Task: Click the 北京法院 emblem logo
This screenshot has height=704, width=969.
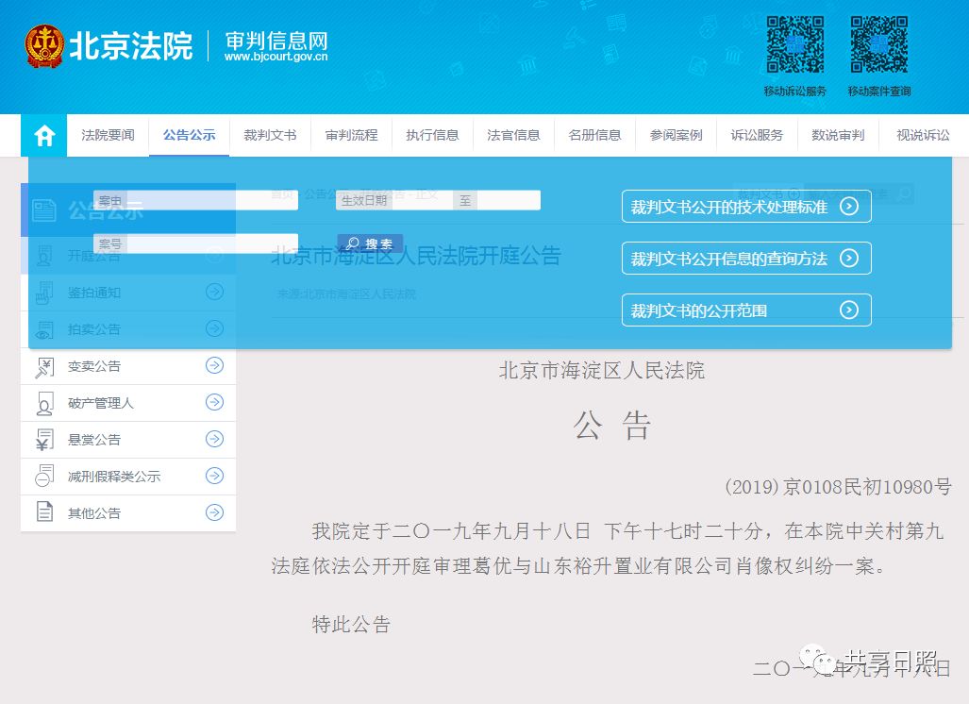Action: click(x=44, y=45)
